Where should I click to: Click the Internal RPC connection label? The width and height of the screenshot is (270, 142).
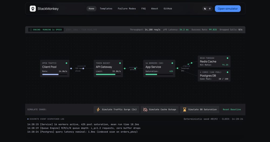click(x=185, y=70)
